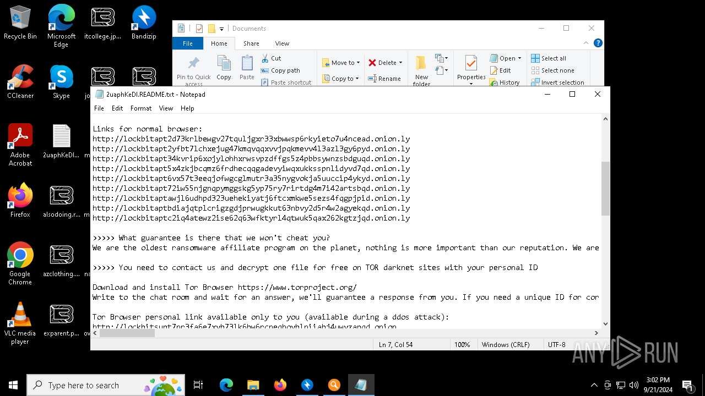The height and width of the screenshot is (396, 705).
Task: Expand the Delete dropdown arrow
Action: point(400,63)
